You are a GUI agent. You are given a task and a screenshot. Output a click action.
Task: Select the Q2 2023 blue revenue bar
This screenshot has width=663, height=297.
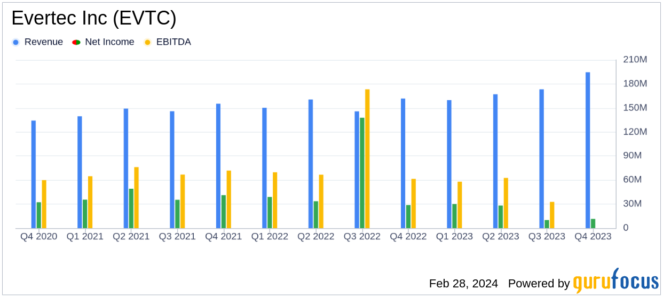click(495, 162)
